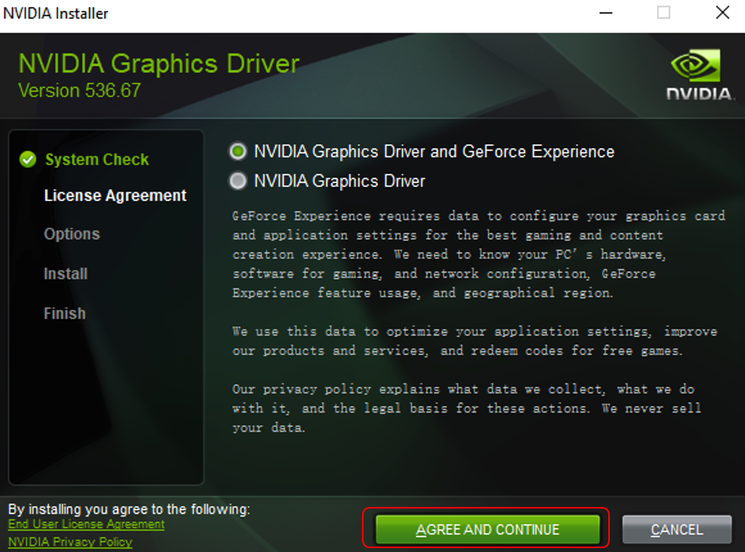
Task: Click the 'NVIDIA Installer' title bar text
Action: [x=56, y=13]
